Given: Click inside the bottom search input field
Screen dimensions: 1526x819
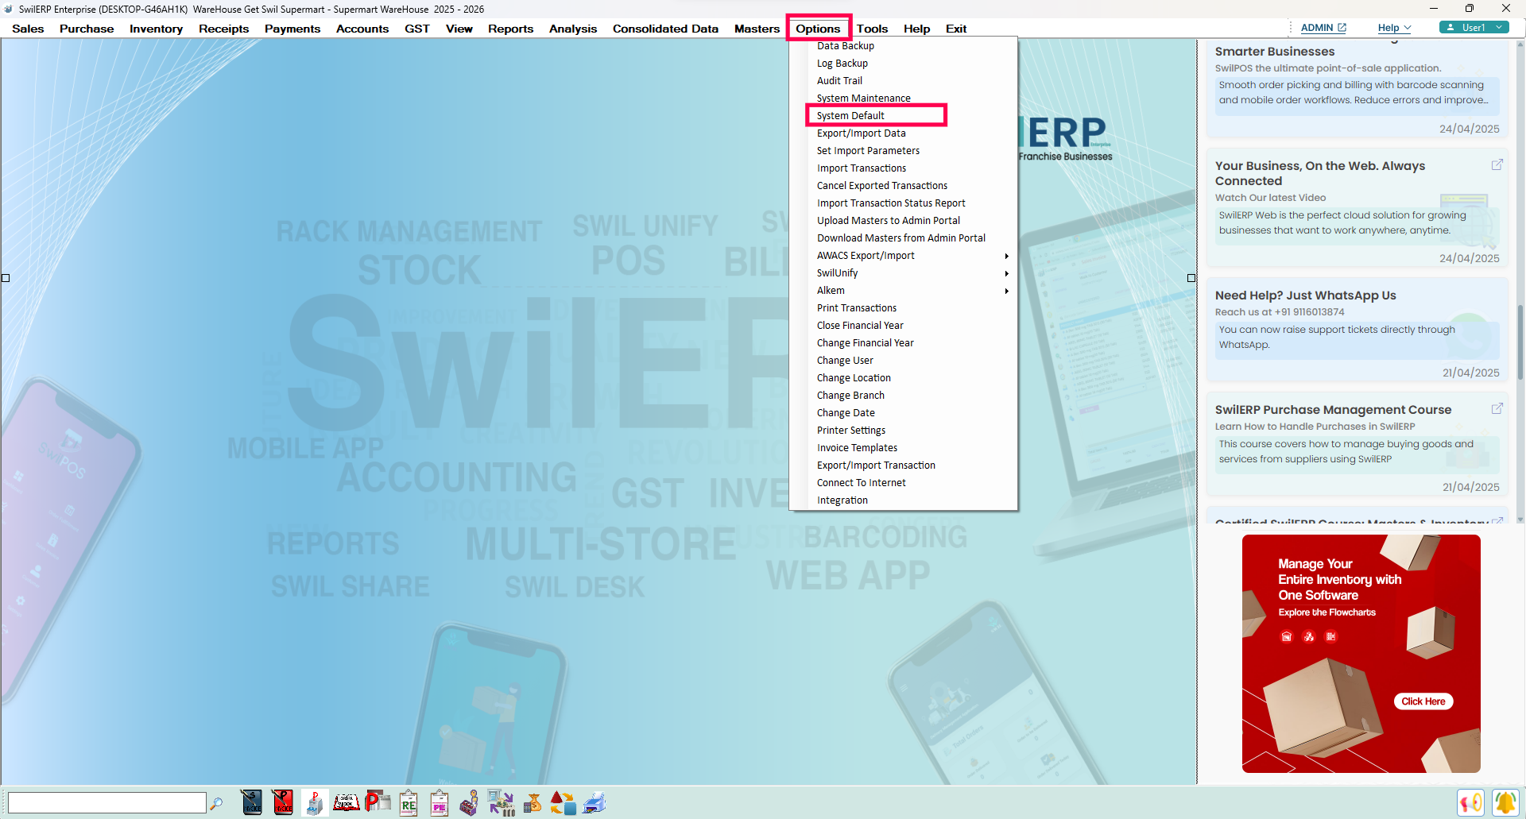Looking at the screenshot, I should [107, 803].
